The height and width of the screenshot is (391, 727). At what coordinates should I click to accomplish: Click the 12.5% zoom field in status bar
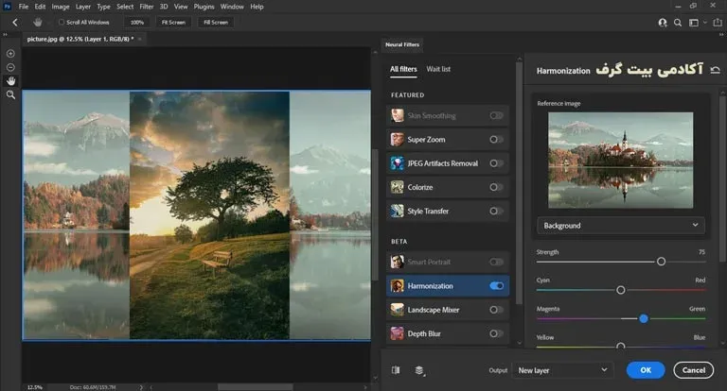35,387
